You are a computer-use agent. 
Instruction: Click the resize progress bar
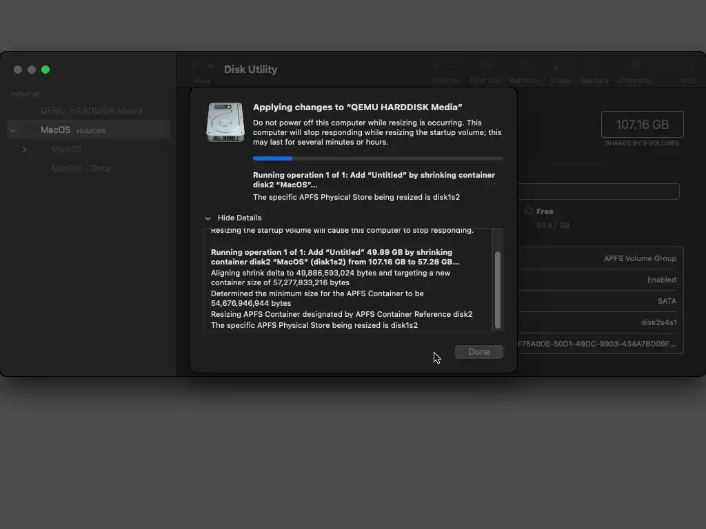tap(378, 158)
